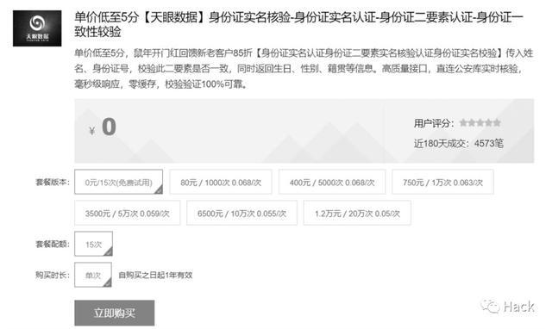Click the 自购买之日起1年有效 note
The height and width of the screenshot is (329, 552).
155,275
